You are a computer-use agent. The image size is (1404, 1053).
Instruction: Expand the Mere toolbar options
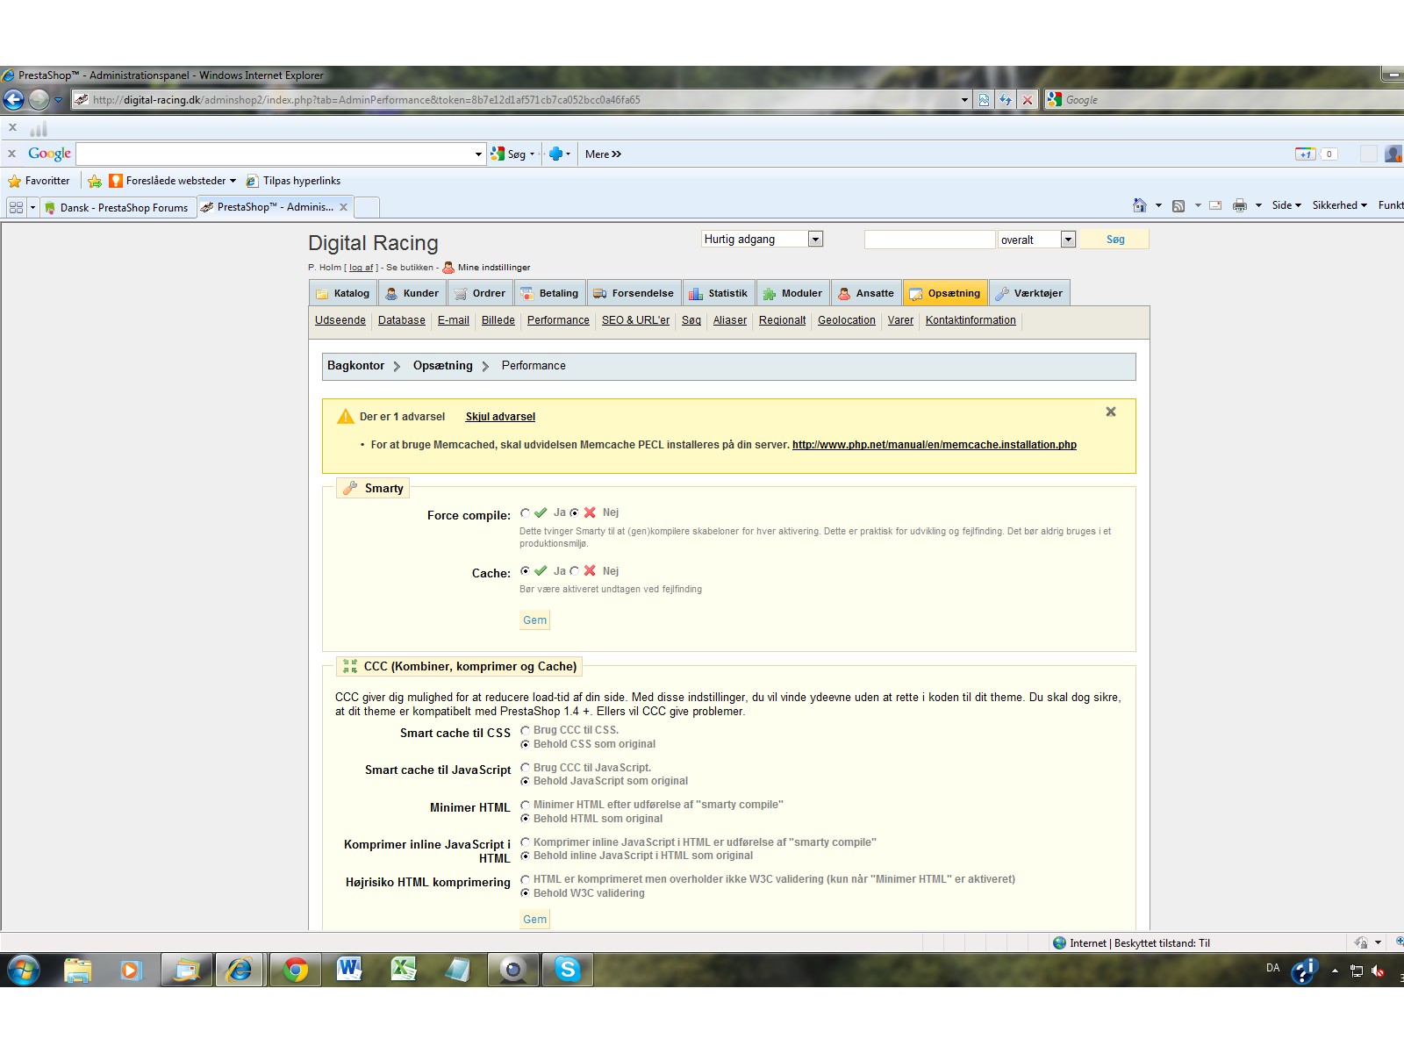click(x=603, y=154)
